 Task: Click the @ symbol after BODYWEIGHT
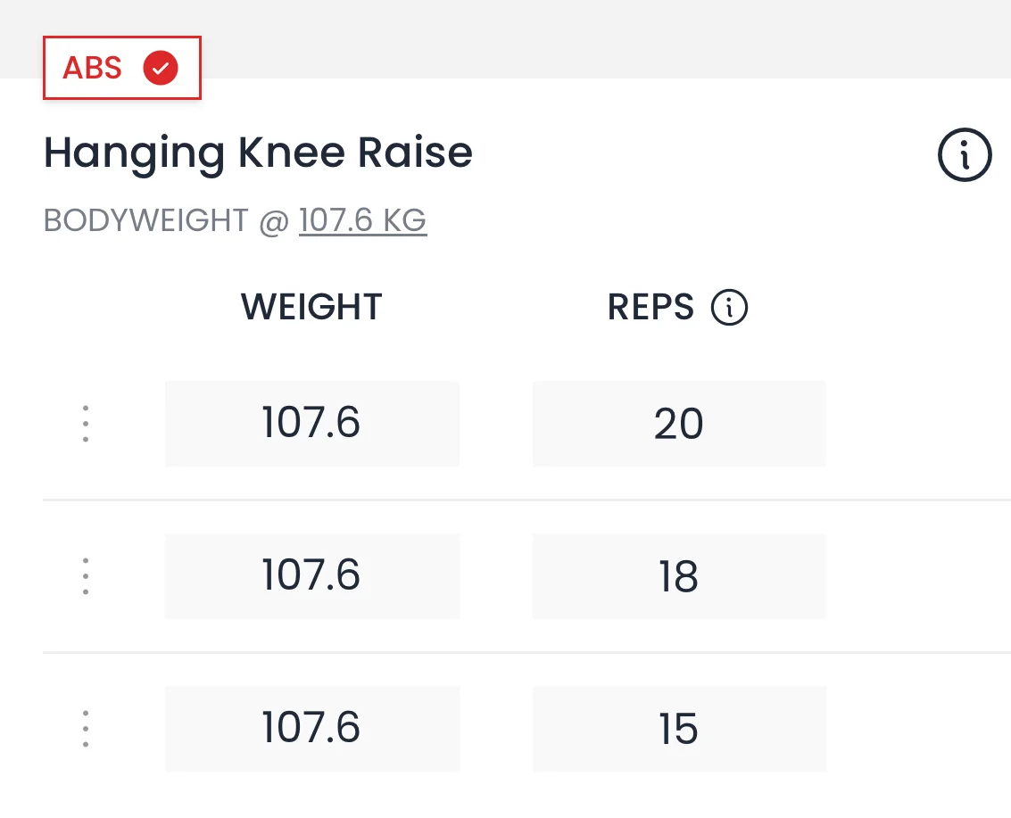(273, 221)
